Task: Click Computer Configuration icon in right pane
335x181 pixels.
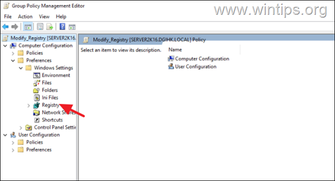Action: (171, 59)
